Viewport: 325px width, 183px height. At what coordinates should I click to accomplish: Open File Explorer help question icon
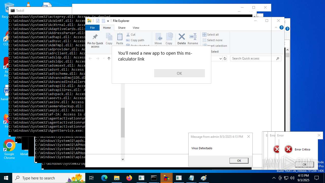pos(281,27)
